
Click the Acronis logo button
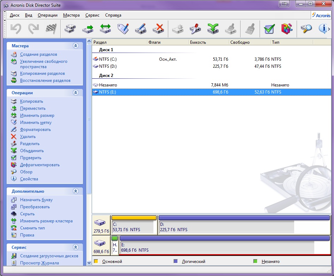[x=321, y=15]
